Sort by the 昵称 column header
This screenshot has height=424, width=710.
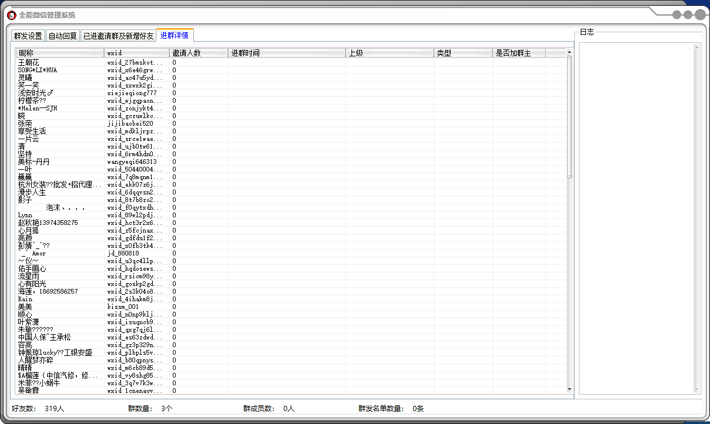pos(60,53)
